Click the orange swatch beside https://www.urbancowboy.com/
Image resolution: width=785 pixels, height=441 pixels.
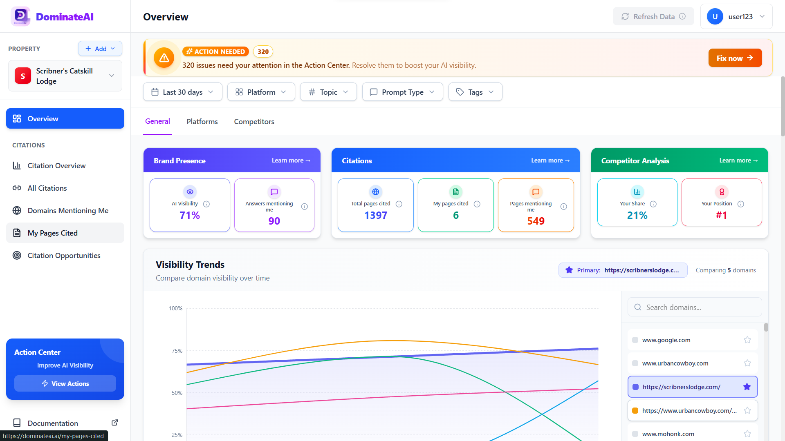(x=635, y=410)
